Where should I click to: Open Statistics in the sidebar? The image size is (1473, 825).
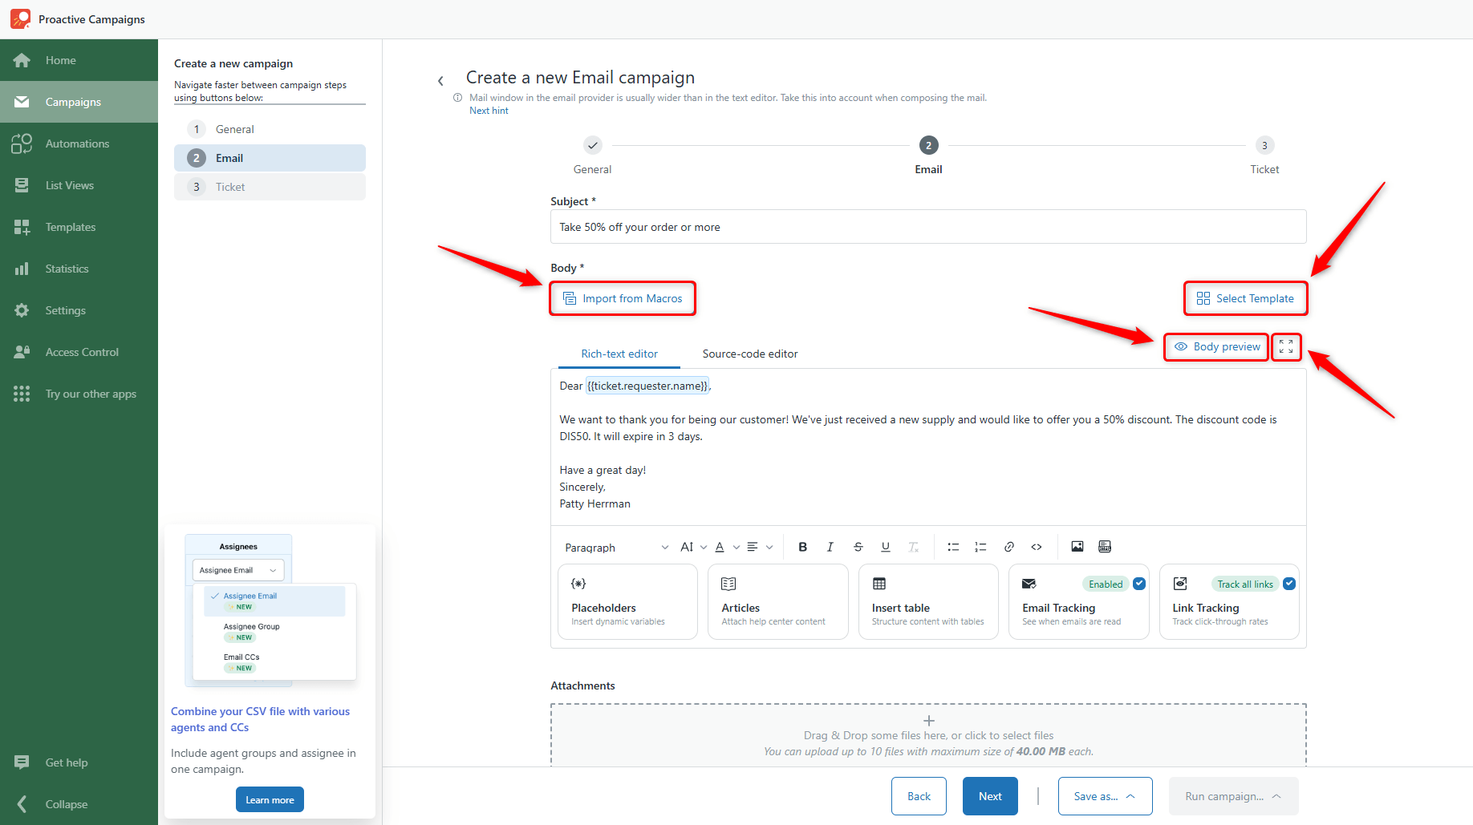point(79,269)
